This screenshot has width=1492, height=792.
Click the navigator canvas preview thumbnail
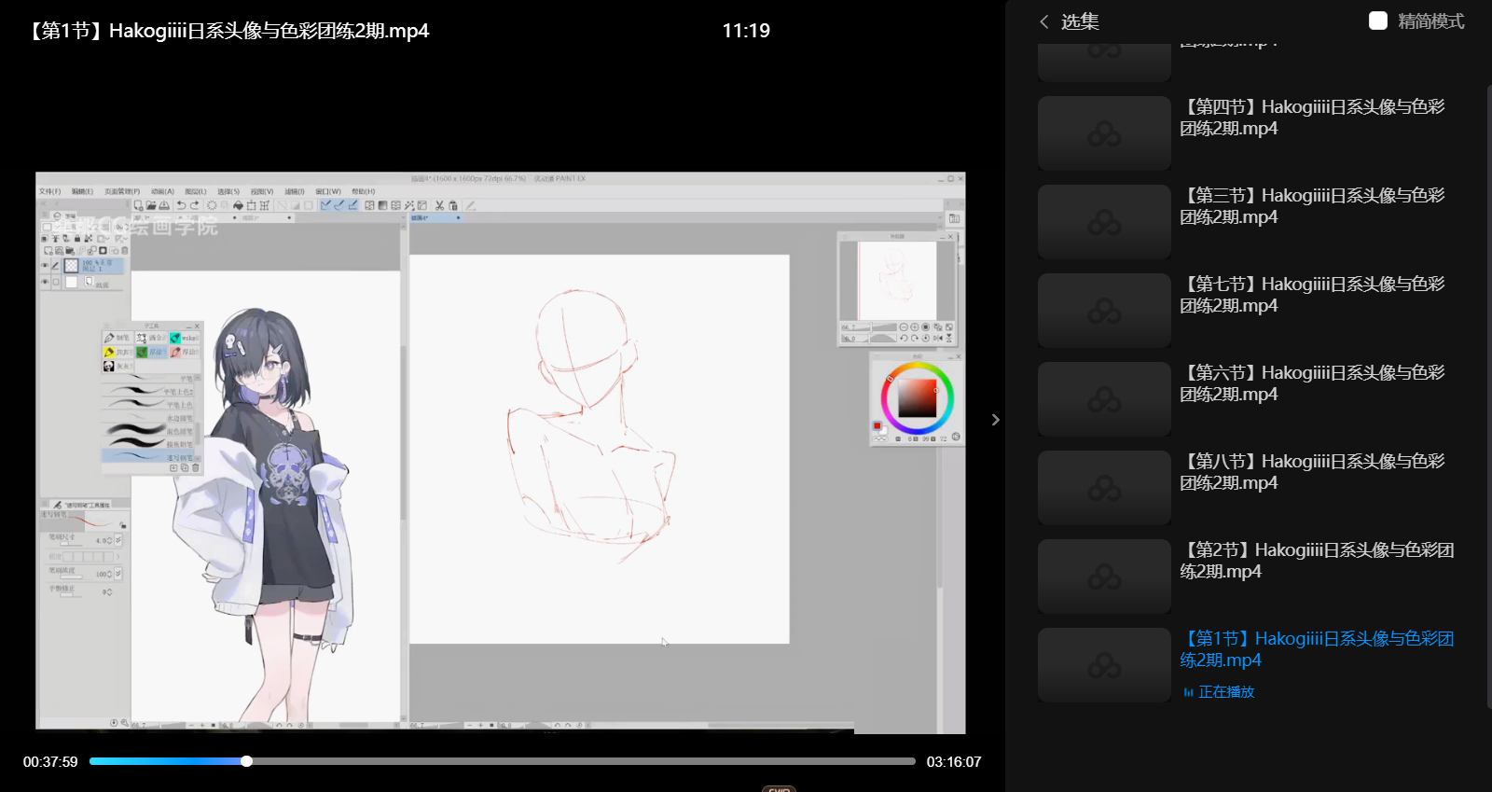click(x=897, y=281)
